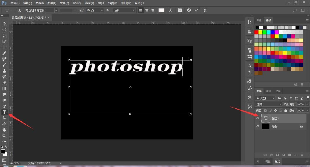Viewport: 310px width, 167px height.
Task: Select the Move tool
Action: [x=4, y=24]
